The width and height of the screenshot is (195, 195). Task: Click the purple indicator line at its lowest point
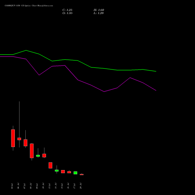click(x=104, y=92)
